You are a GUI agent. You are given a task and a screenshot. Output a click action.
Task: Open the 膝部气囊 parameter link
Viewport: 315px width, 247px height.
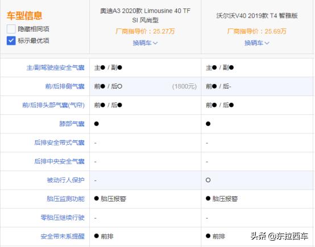[x=72, y=124]
